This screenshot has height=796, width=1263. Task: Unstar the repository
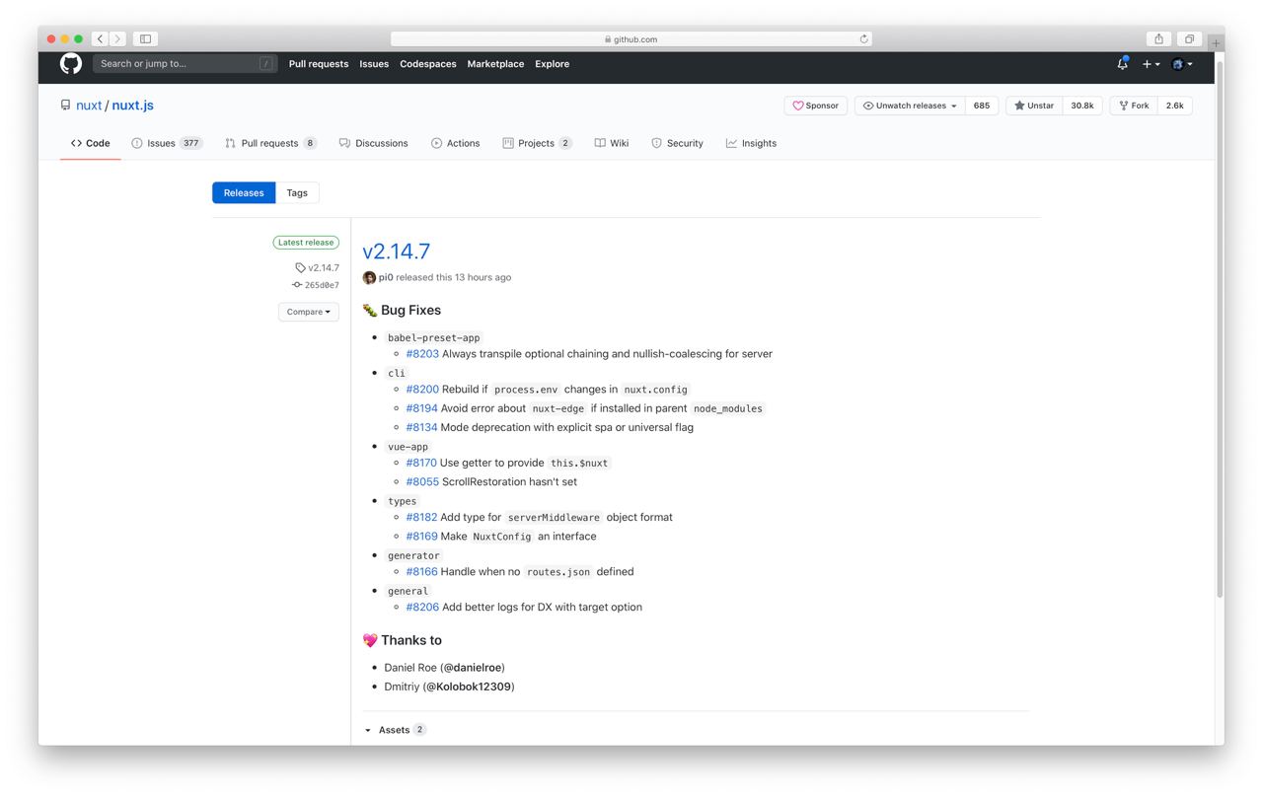pos(1034,106)
